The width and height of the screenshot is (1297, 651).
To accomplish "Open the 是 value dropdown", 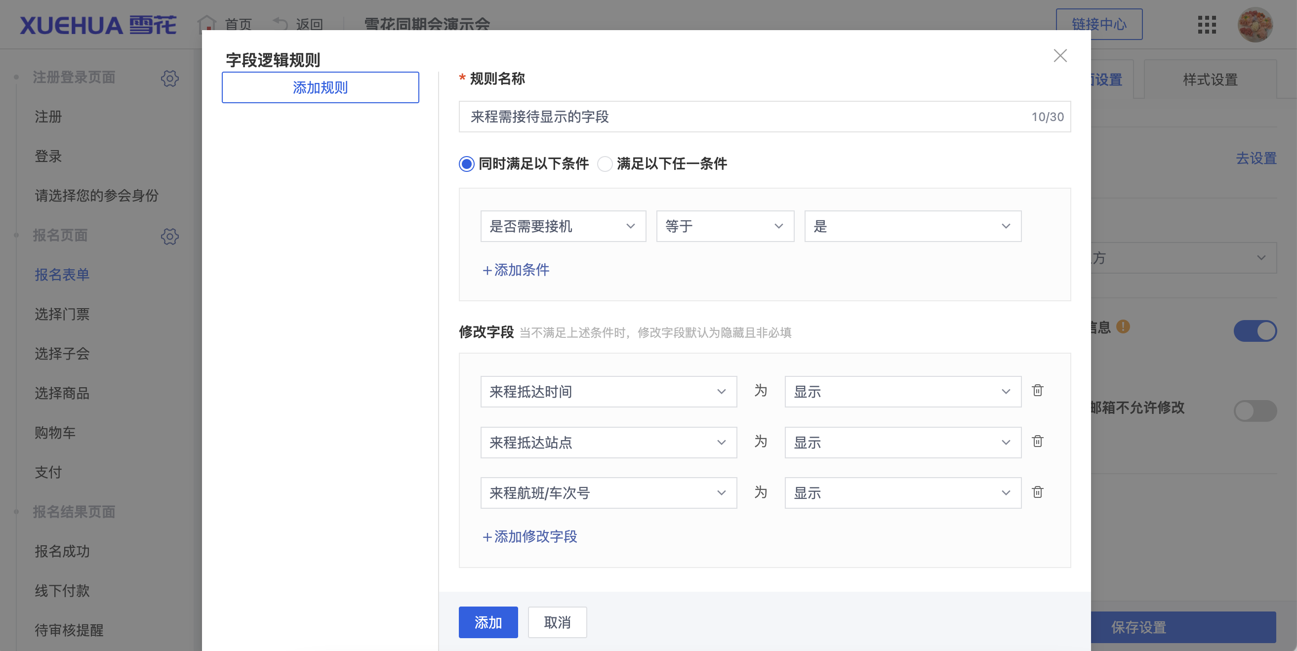I will pos(912,226).
